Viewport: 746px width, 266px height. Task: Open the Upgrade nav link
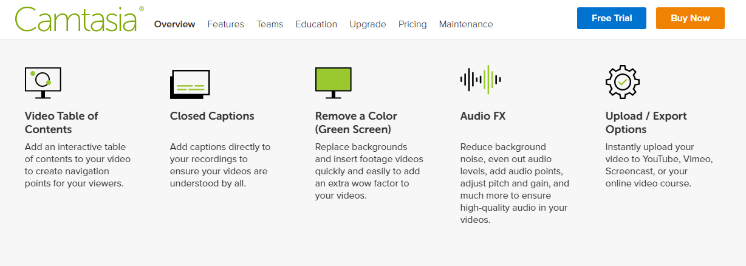[368, 24]
